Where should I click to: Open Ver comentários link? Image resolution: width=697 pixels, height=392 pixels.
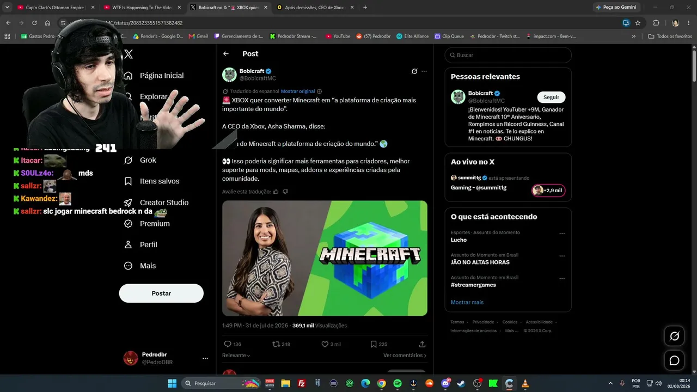(x=405, y=356)
